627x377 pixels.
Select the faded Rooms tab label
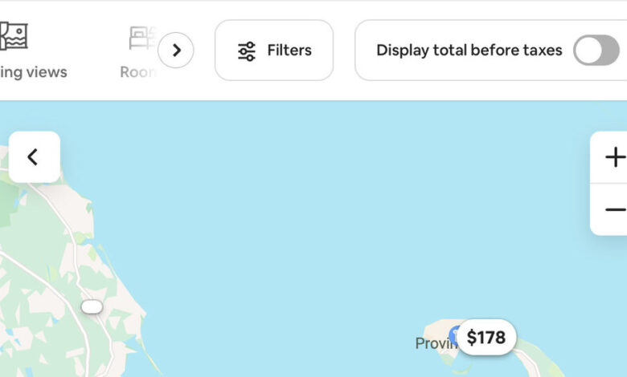point(138,72)
